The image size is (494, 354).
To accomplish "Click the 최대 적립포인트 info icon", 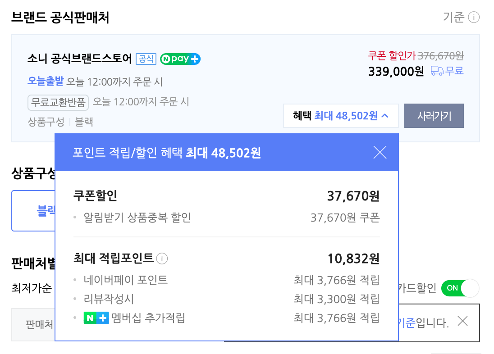I will [x=162, y=259].
